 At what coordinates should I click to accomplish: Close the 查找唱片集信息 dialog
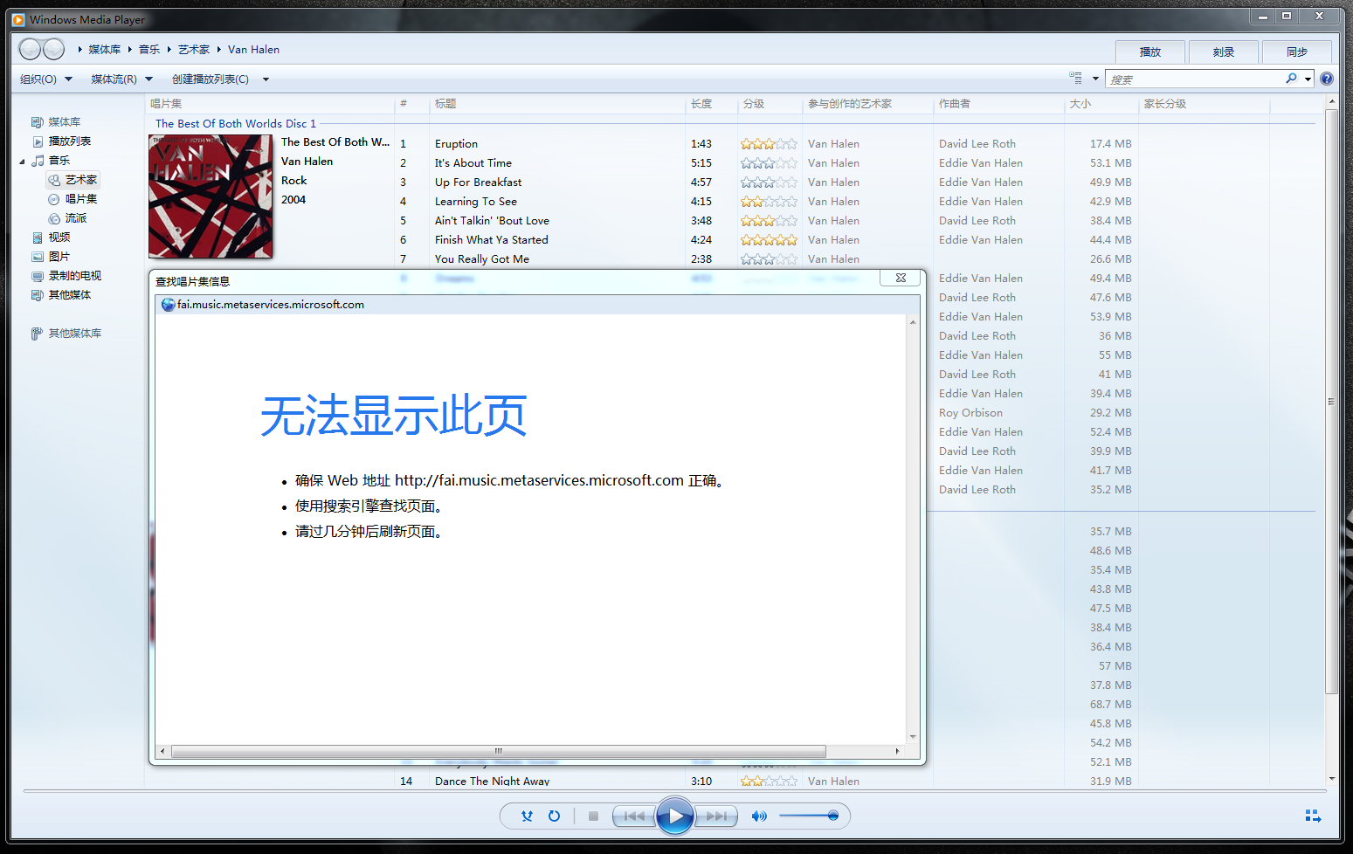pyautogui.click(x=901, y=278)
